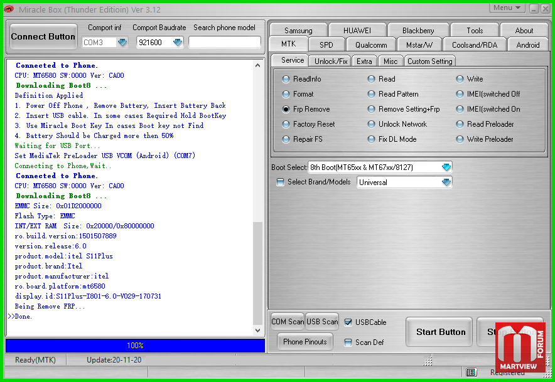The width and height of the screenshot is (555, 382).
Task: Click the 'product.model:itel S11Plus' log line
Action: pyautogui.click(x=63, y=256)
